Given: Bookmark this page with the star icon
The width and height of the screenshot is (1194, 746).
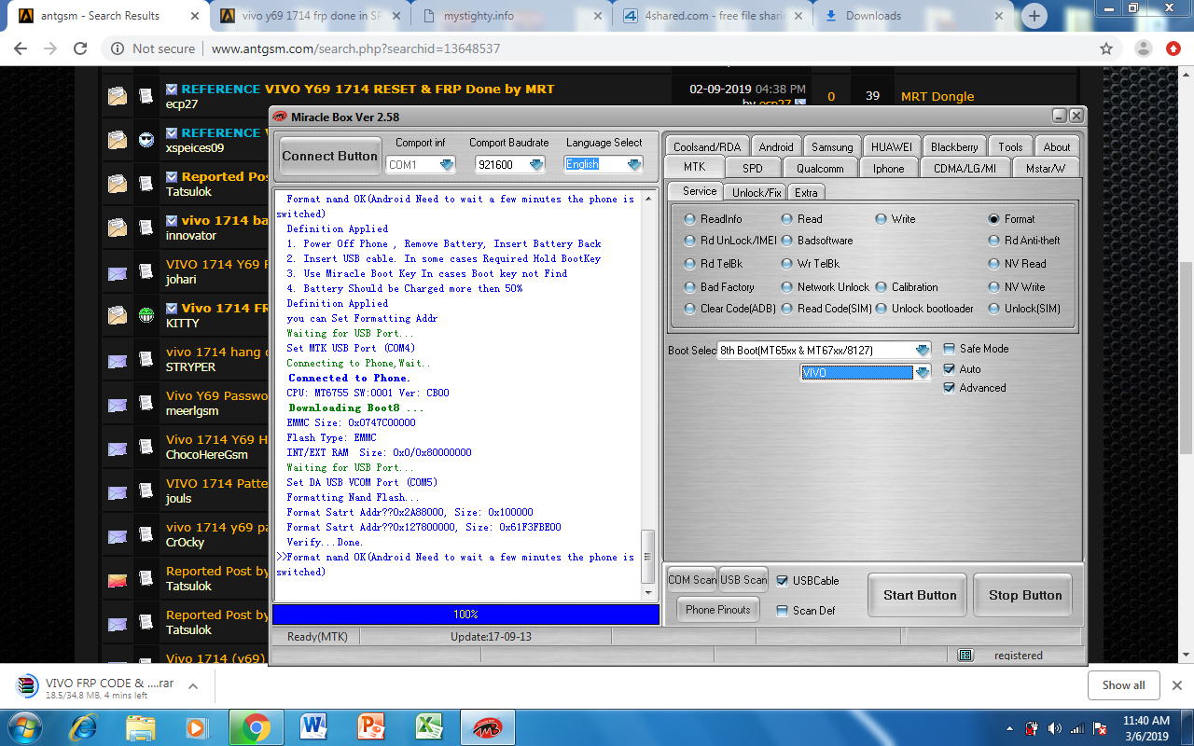Looking at the screenshot, I should click(1106, 48).
